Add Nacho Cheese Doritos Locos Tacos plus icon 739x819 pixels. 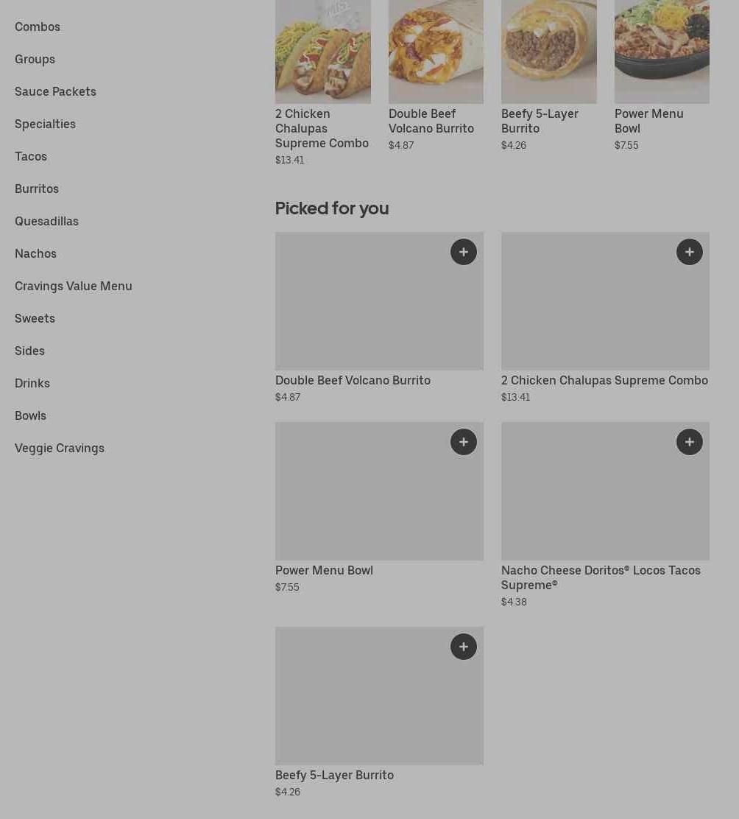689,442
